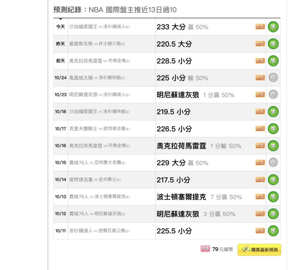Click the 沙加緬度國王 vs 洛杉磯快艇 matchup
This screenshot has height=270, width=290.
coord(100,112)
